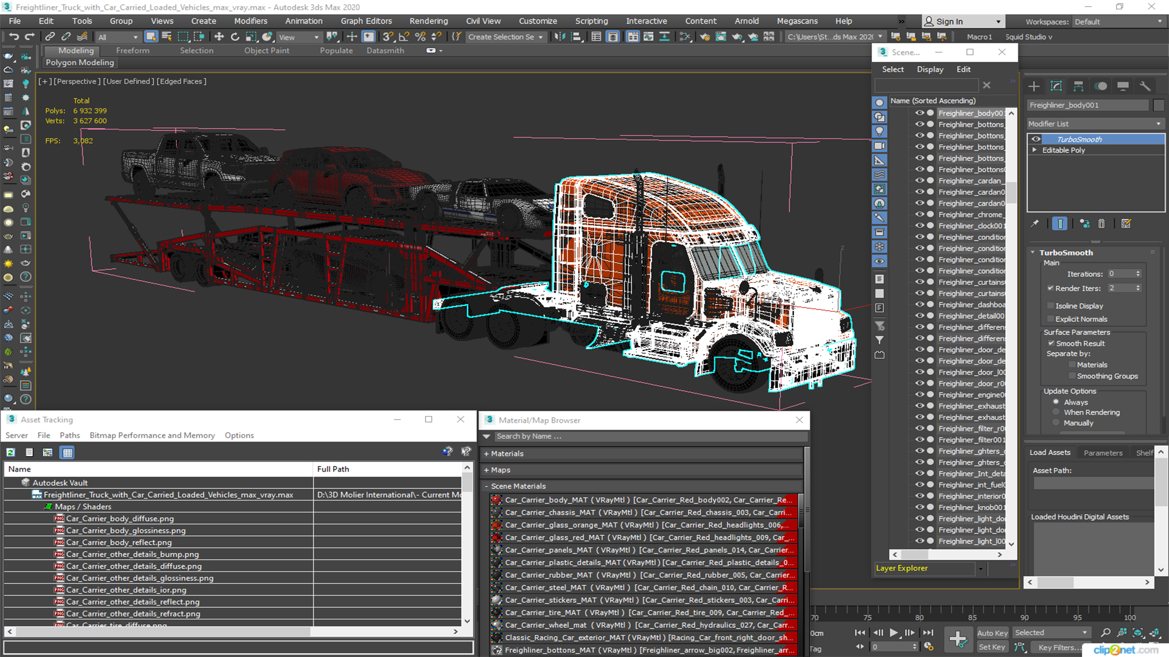Click the large Set Keys plus-key button
Viewport: 1169px width, 657px height.
(x=958, y=639)
